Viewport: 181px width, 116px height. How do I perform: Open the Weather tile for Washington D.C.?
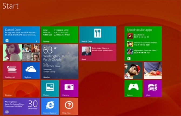click(x=59, y=61)
